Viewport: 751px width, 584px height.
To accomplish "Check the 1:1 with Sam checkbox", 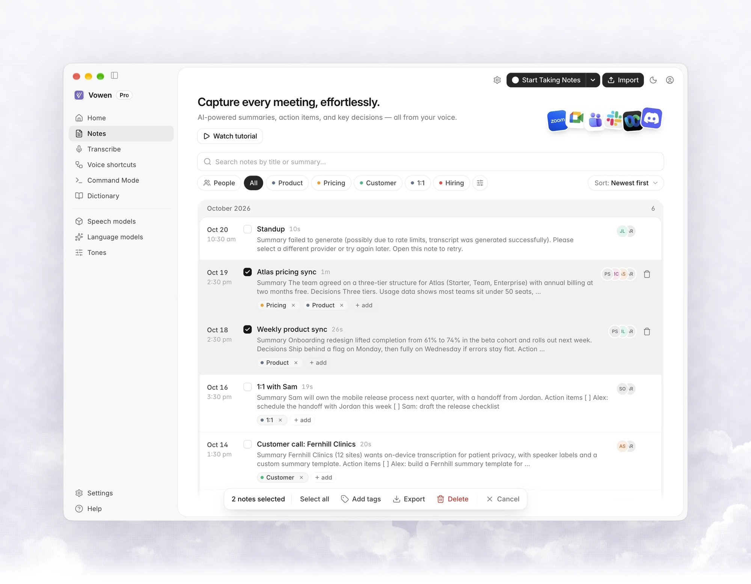I will coord(247,387).
